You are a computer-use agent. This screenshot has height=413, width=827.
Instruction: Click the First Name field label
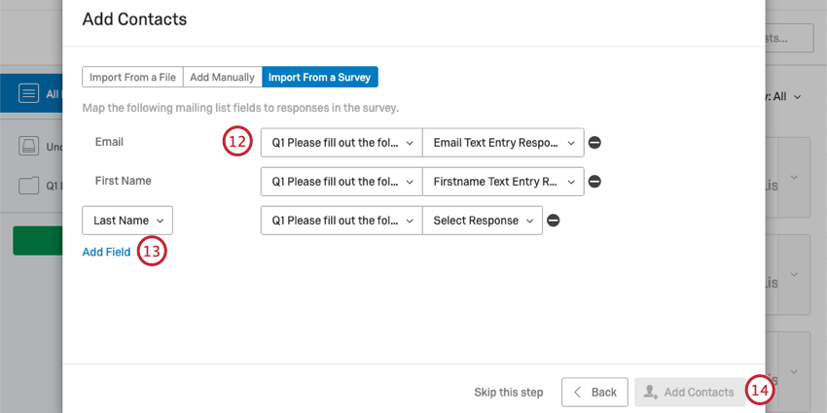[123, 181]
